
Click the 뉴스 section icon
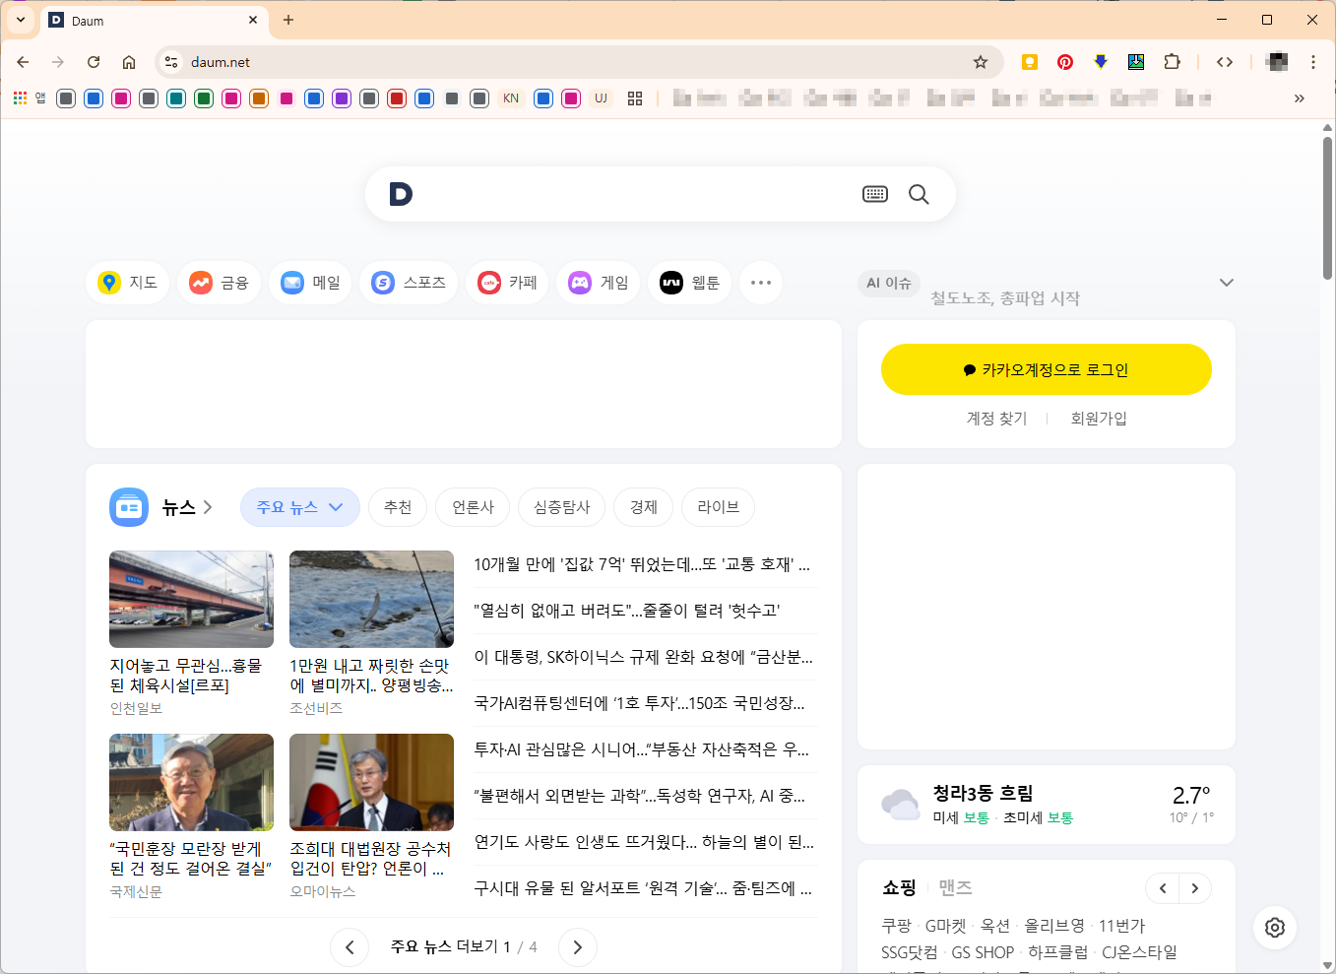(129, 507)
